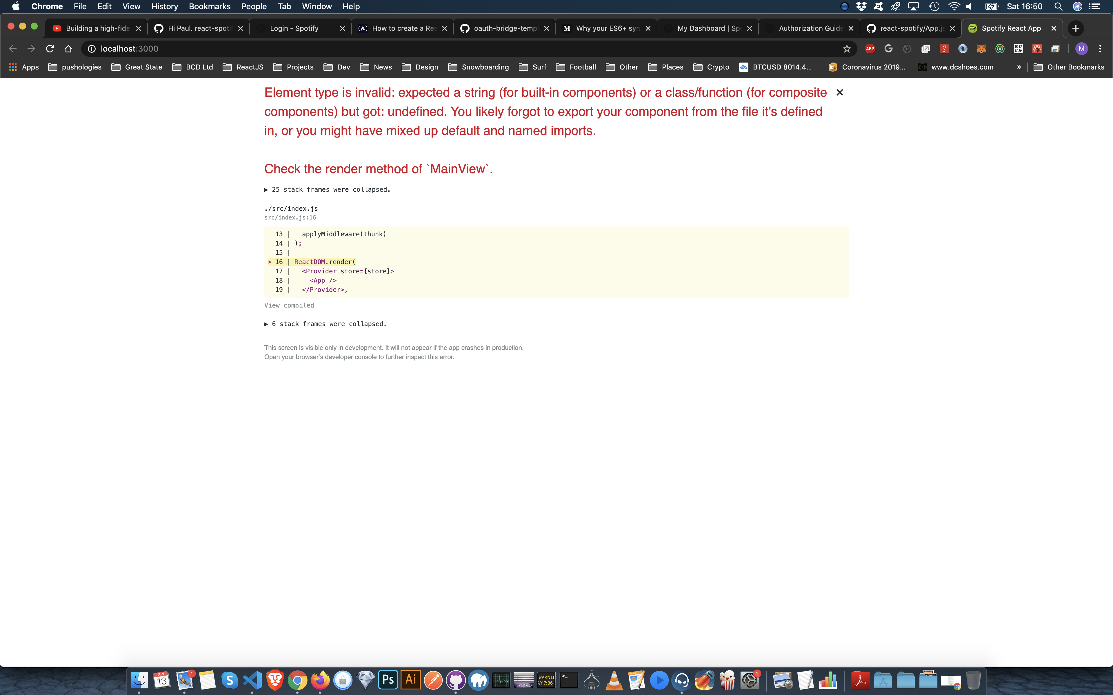The width and height of the screenshot is (1113, 695).
Task: Launch Photoshop from the Dock
Action: point(388,679)
